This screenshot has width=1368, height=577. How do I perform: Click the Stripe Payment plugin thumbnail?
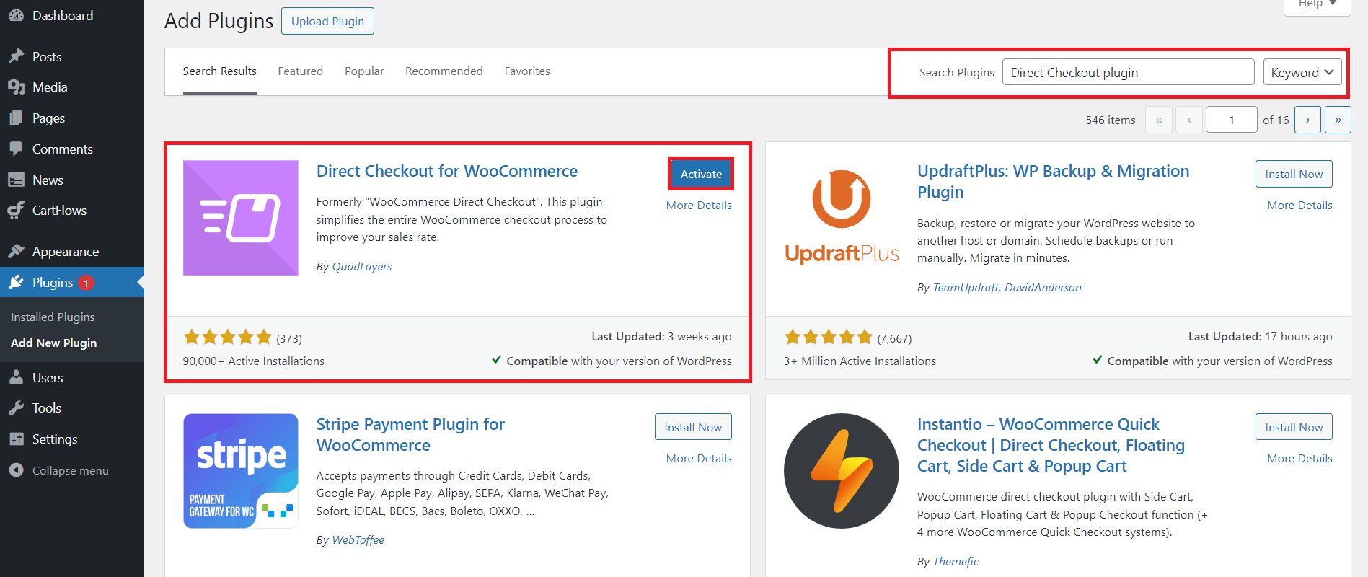pyautogui.click(x=240, y=471)
